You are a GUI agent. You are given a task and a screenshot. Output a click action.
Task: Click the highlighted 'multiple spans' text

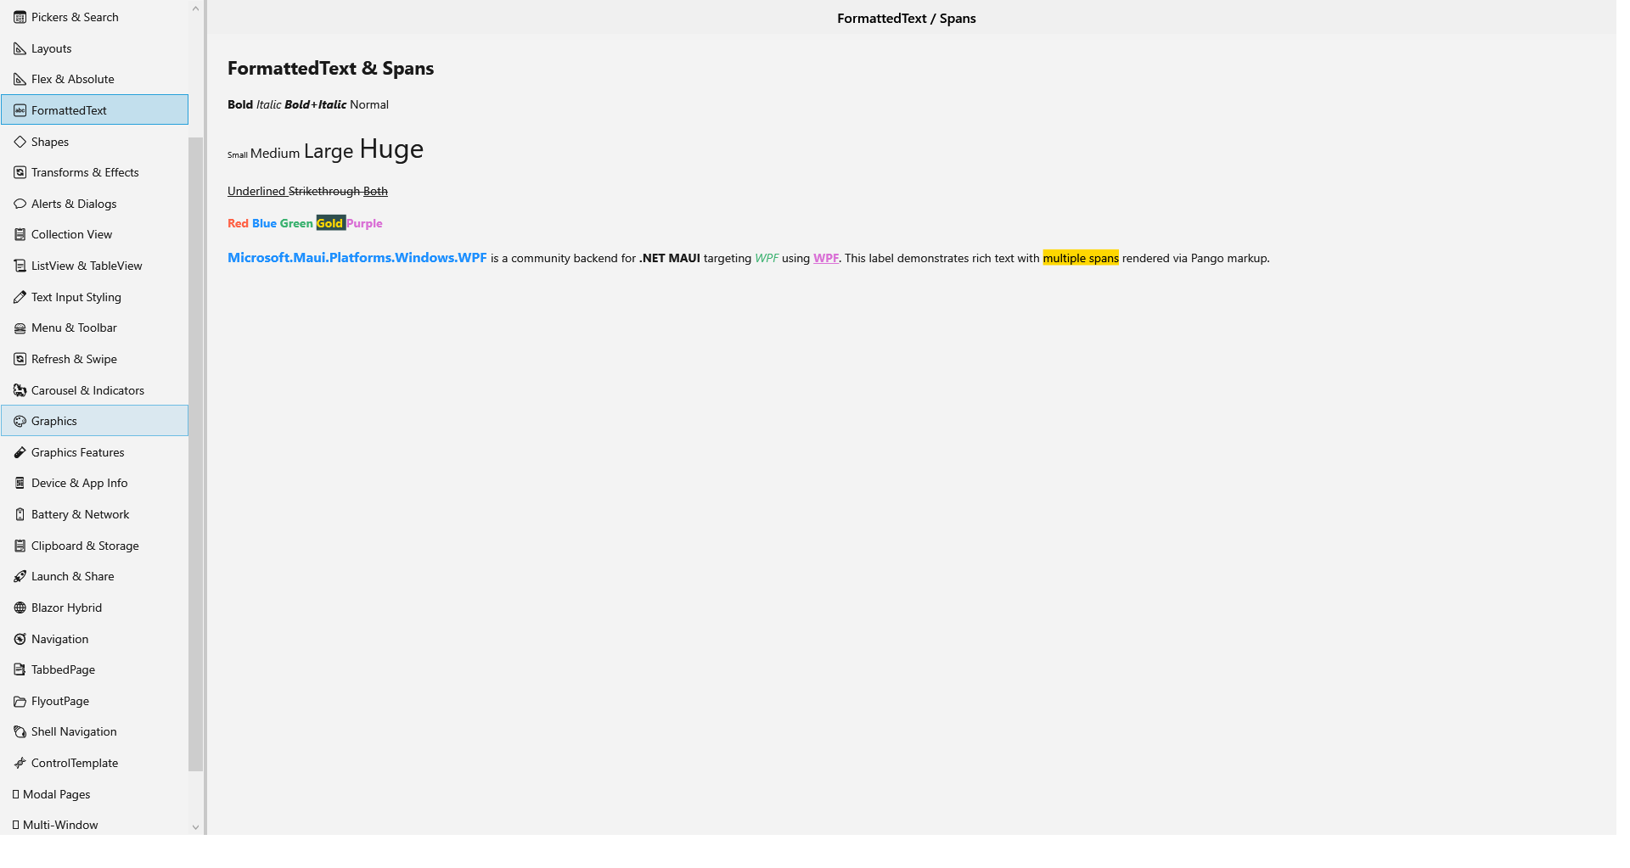pyautogui.click(x=1081, y=259)
